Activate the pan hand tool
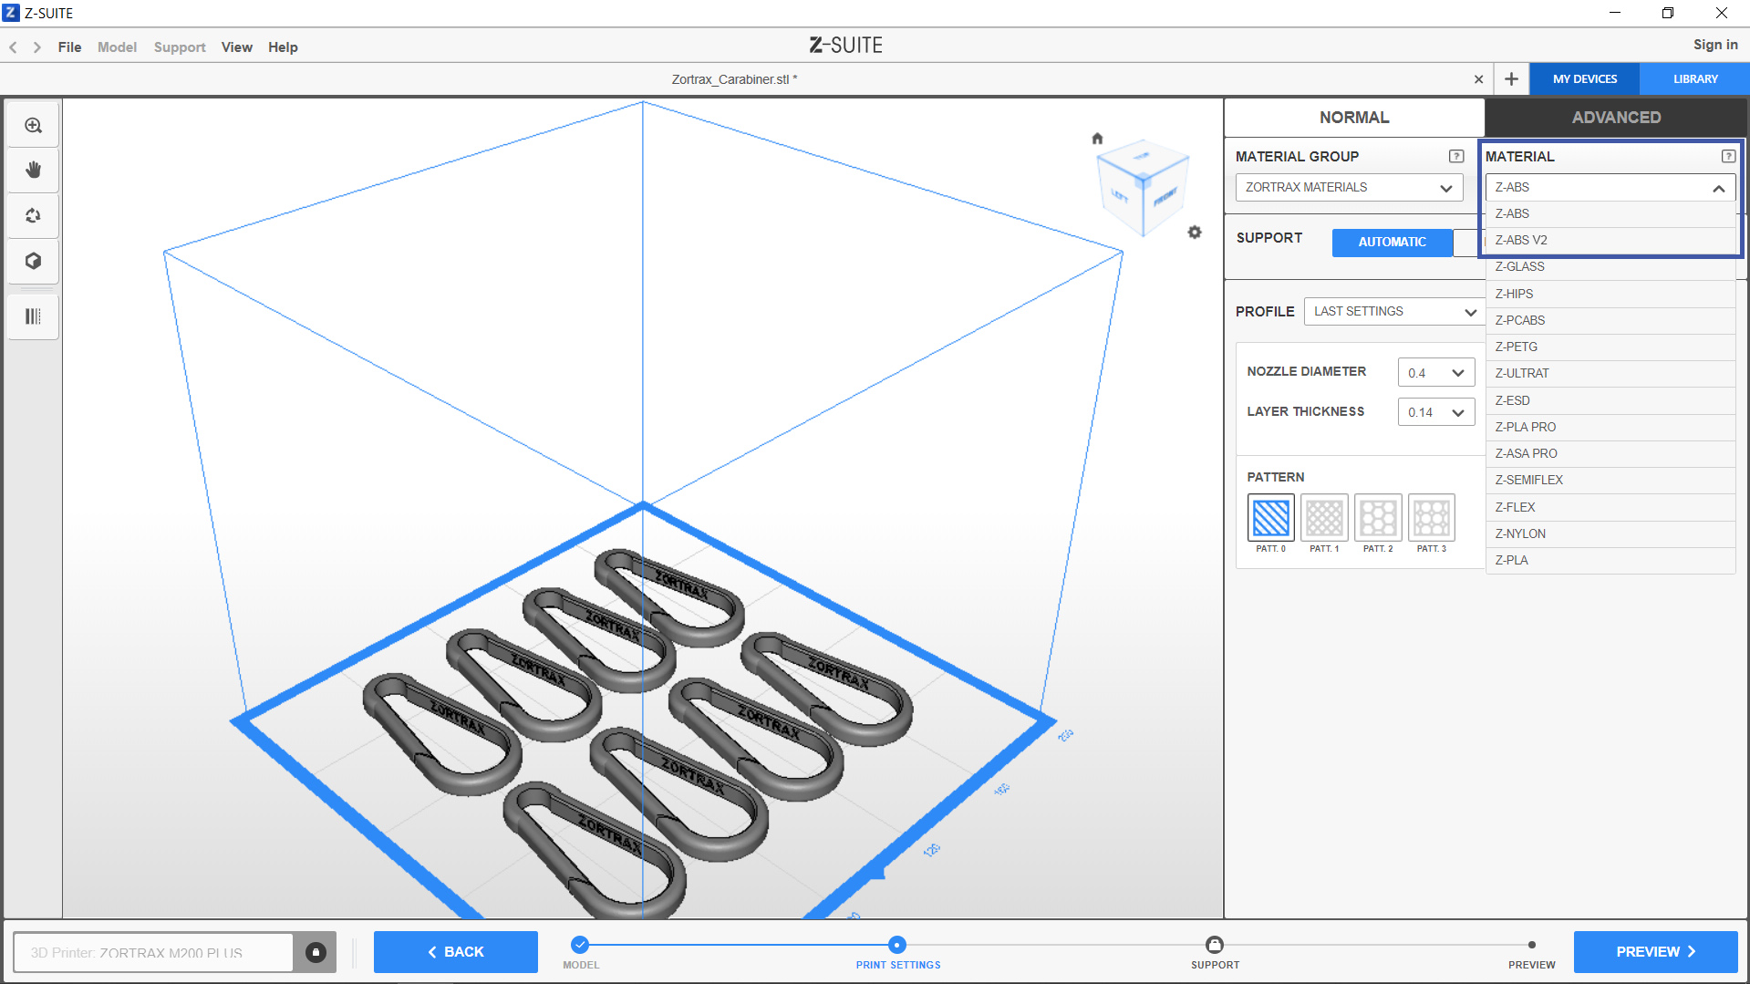The width and height of the screenshot is (1750, 984). 34,171
